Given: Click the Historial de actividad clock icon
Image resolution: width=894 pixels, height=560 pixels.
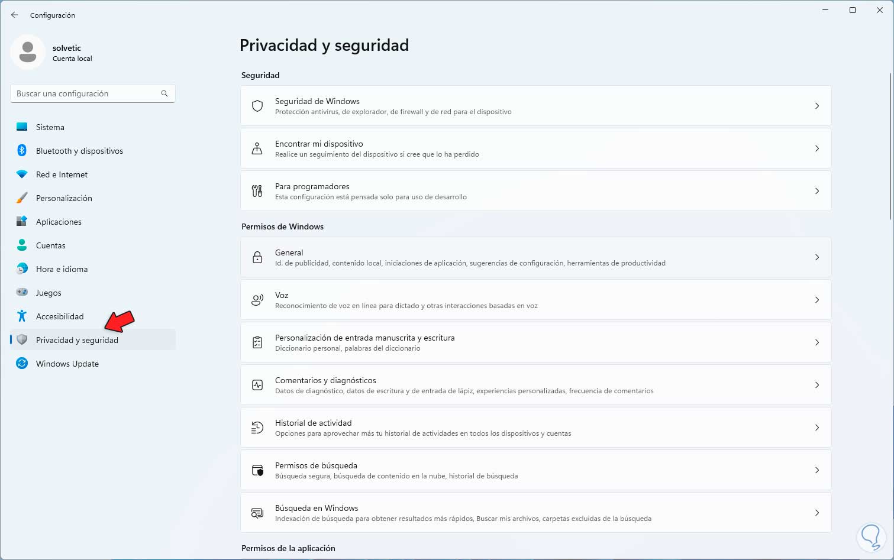Looking at the screenshot, I should point(257,428).
